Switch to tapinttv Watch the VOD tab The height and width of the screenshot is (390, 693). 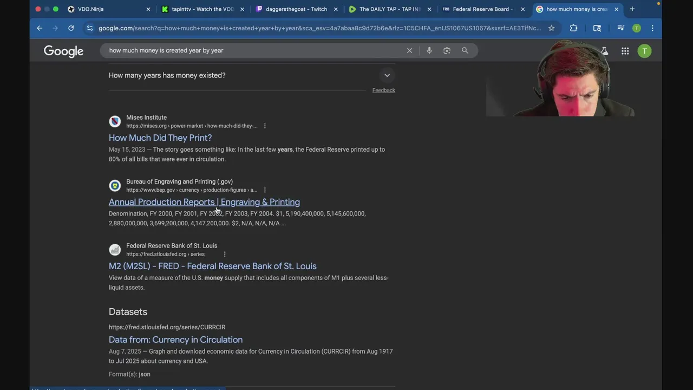pos(202,9)
